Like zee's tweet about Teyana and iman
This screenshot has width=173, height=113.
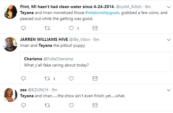pyautogui.click(x=71, y=105)
